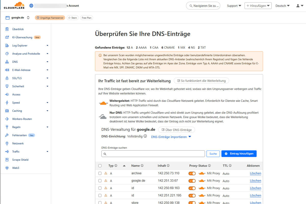Click the info icon next to Typ column
Viewport: 306px width, 204px height.
116,166
